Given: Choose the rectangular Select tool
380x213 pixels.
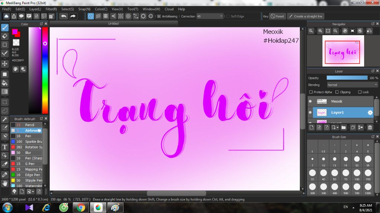Looking at the screenshot, I should pos(4,102).
